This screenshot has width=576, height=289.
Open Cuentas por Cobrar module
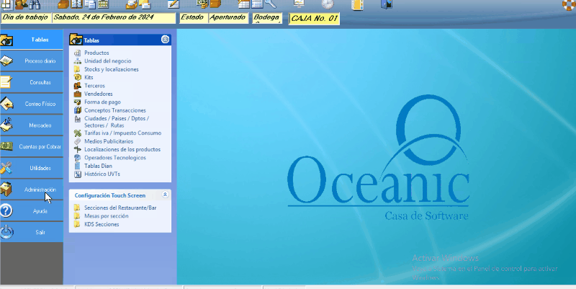40,147
